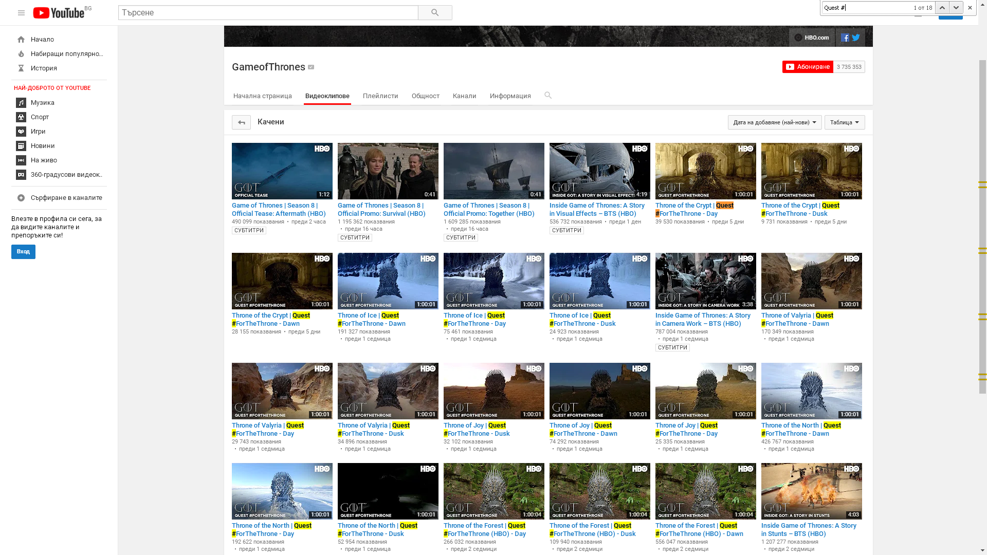This screenshot has width=987, height=555.
Task: Open Official Promo: Survival video title
Action: coord(381,210)
